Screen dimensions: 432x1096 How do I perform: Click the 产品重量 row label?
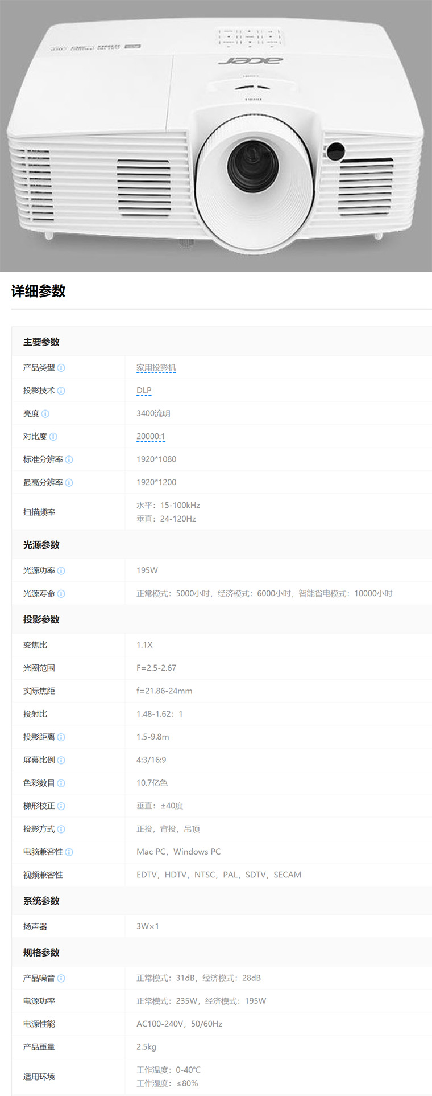39,1047
